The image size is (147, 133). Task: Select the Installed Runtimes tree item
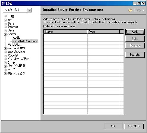25,41
